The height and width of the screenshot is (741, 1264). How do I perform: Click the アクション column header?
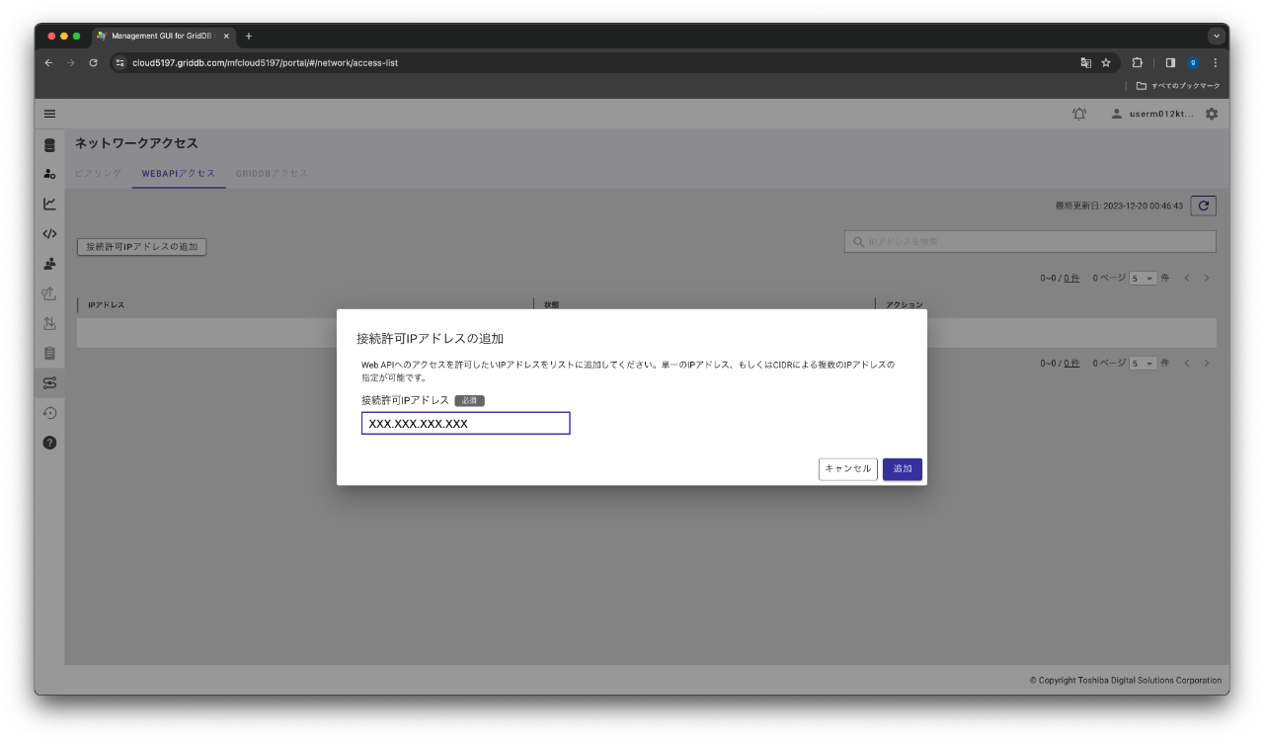pos(905,305)
